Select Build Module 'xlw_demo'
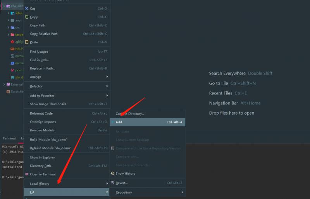Screen dimensions: 310x199 (x=66, y=140)
